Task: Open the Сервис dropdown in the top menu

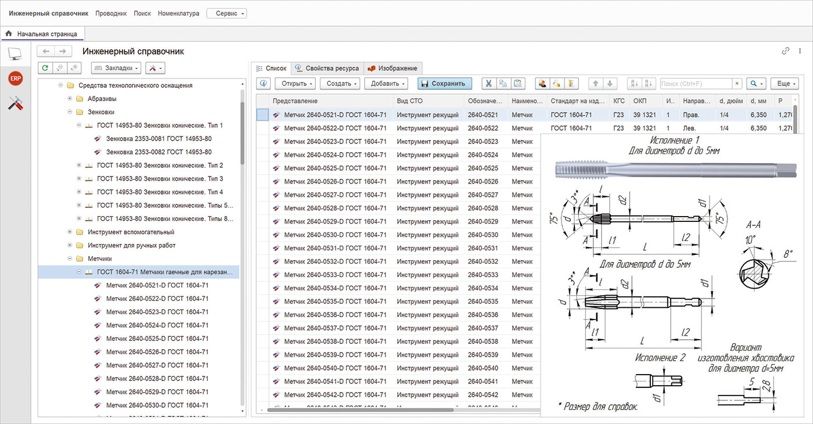Action: click(x=226, y=13)
